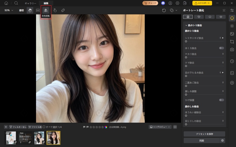Select thumbnail number 1
The image size is (236, 147).
click(11, 138)
